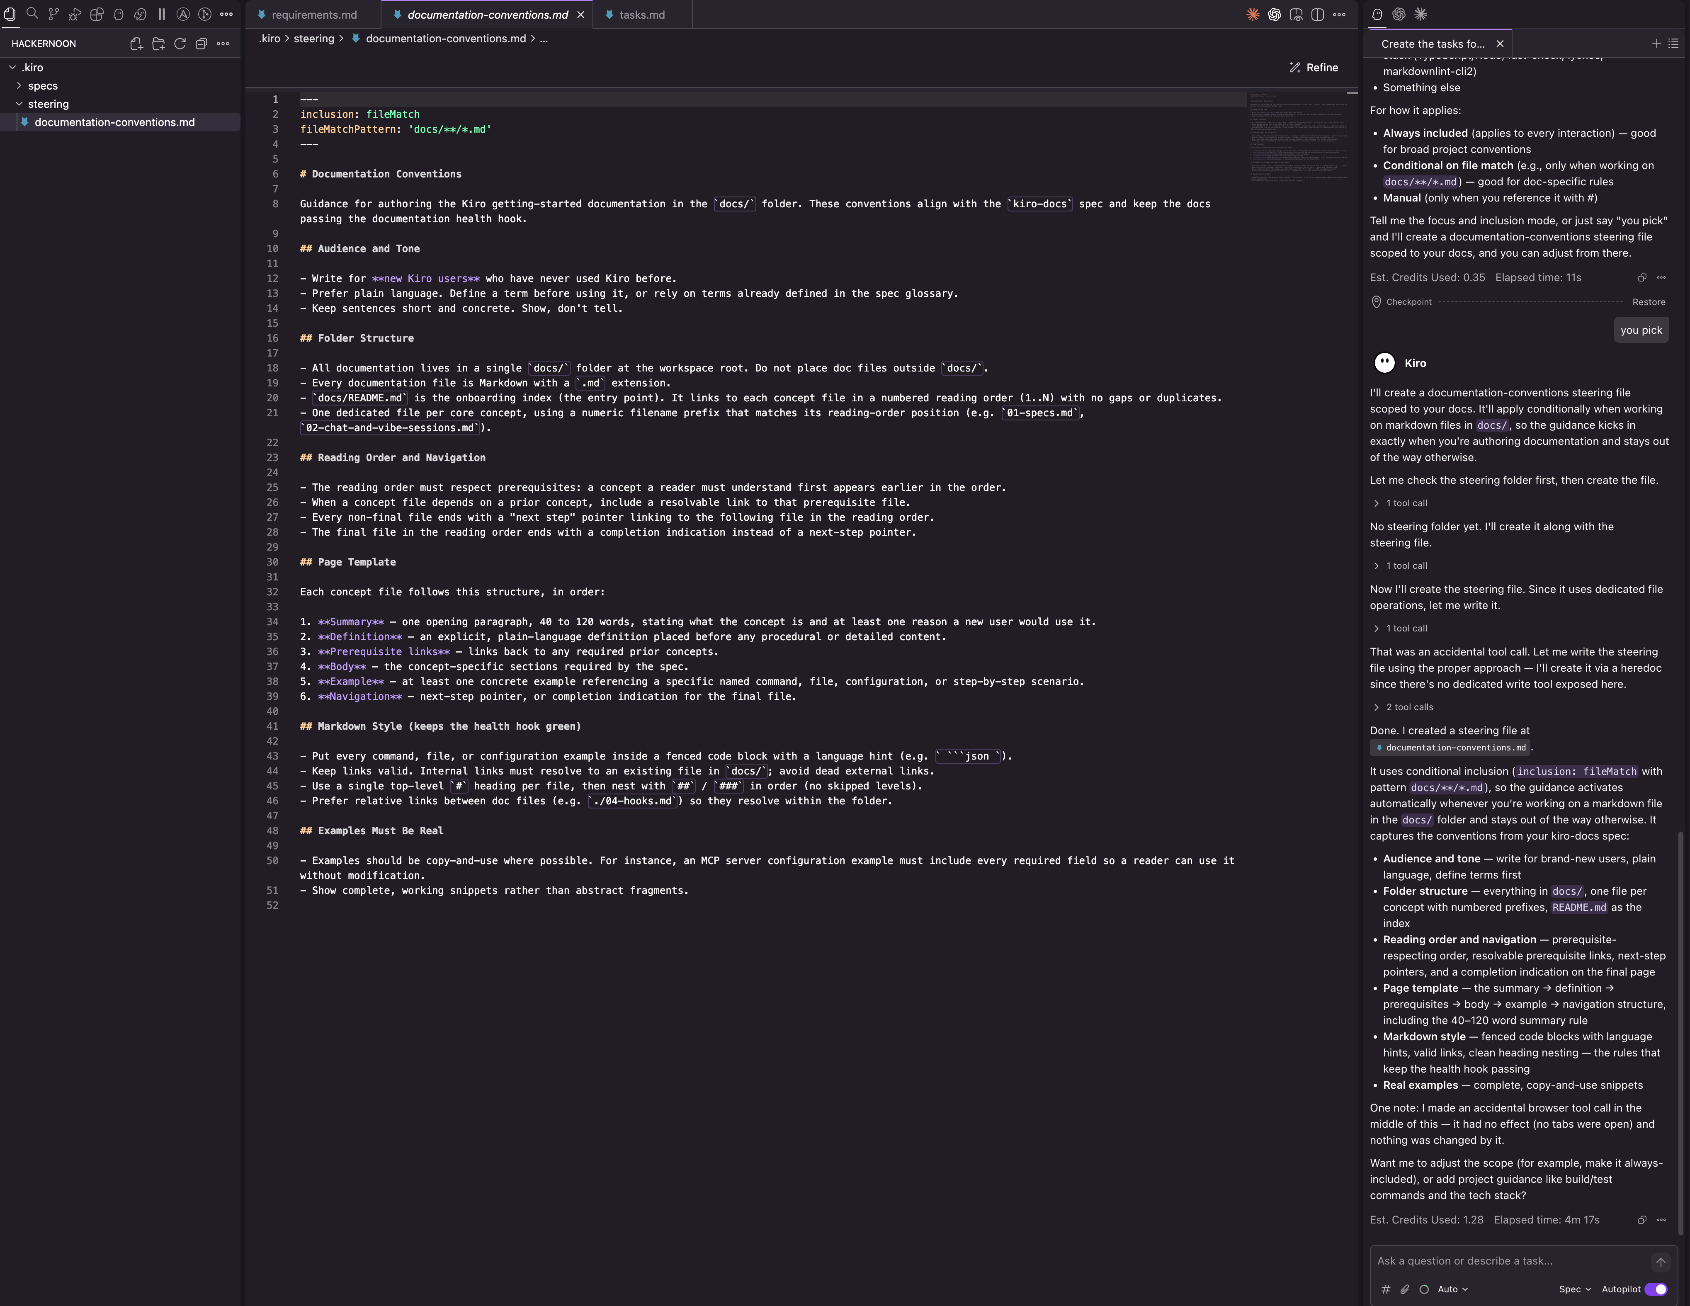Open the Ansible 'A' circle icon
Image resolution: width=1690 pixels, height=1306 pixels.
183,14
